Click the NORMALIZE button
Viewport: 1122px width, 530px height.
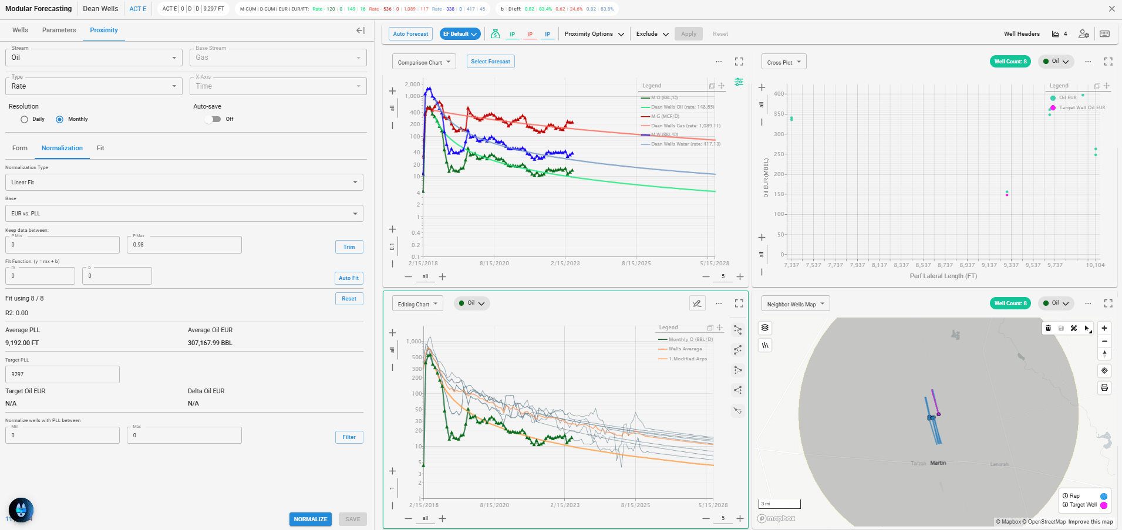pyautogui.click(x=311, y=519)
